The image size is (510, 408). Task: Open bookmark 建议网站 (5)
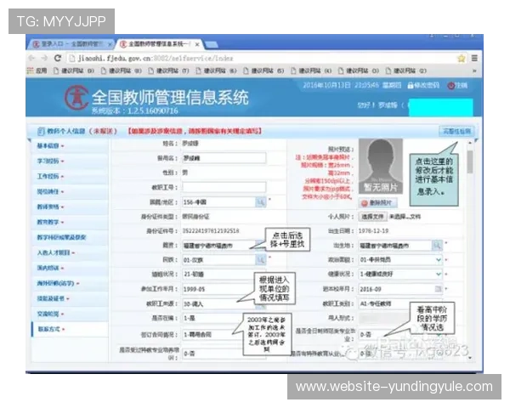(x=263, y=71)
